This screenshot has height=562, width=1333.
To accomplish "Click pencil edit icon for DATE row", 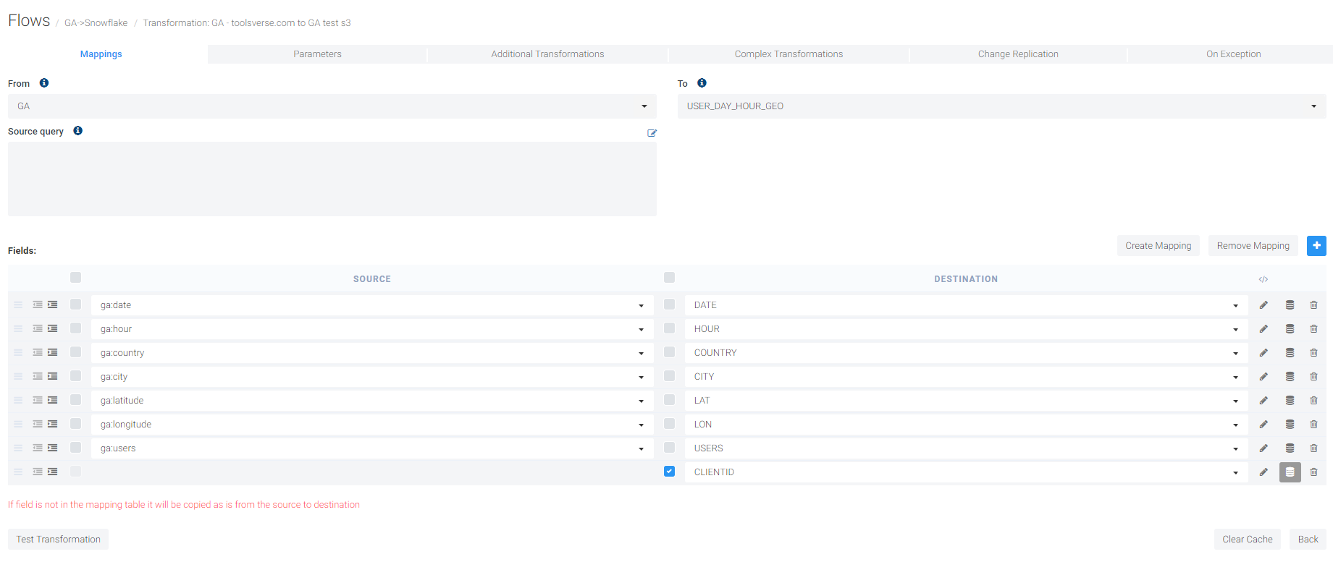I will tap(1263, 305).
